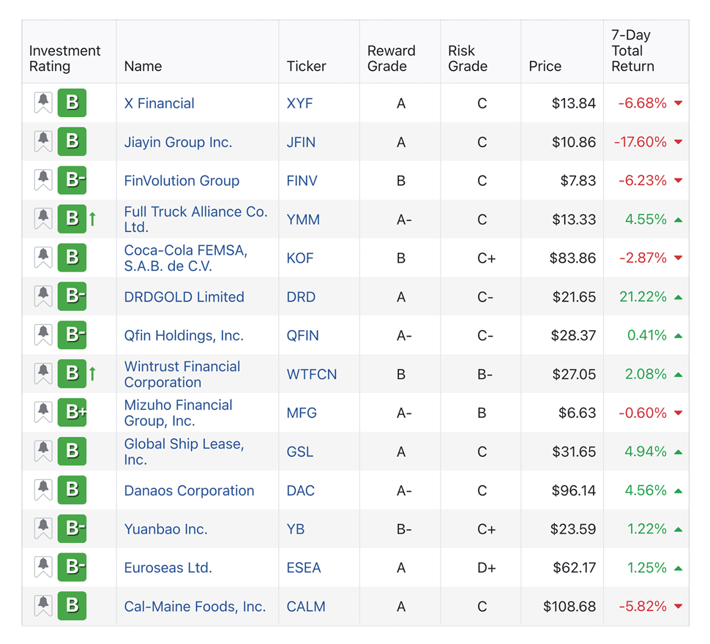Open the Coca-Cola FEMSA company link
Screen dimensions: 710x644
pyautogui.click(x=185, y=258)
